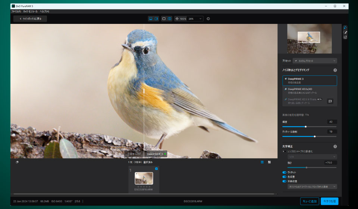The width and height of the screenshot is (358, 209).
Task: Open help for noise reduction and demosaicing section
Action: tap(335, 70)
